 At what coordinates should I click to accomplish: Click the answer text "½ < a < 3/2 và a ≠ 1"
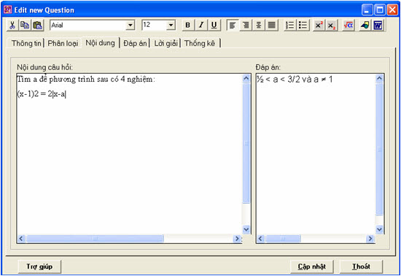click(295, 80)
